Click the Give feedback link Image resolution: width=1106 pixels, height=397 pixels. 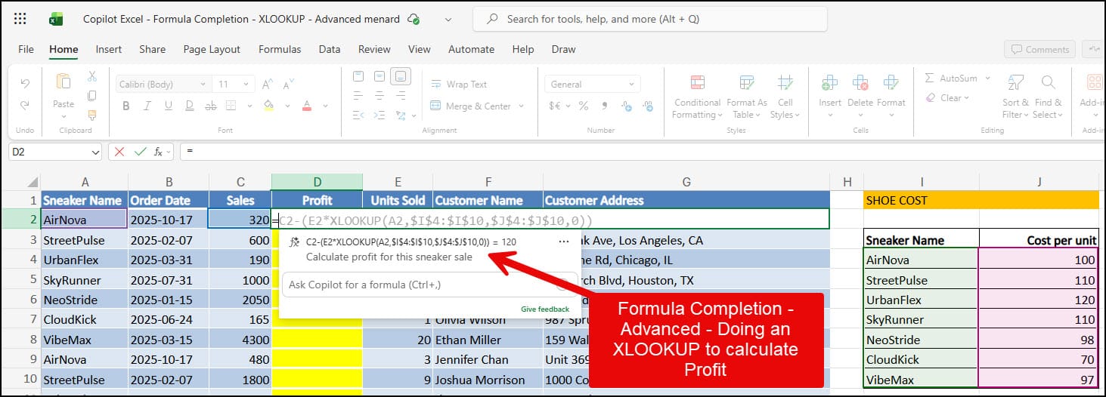point(544,309)
